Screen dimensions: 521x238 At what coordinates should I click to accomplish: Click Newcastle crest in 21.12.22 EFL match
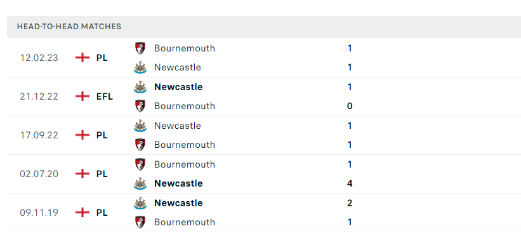140,87
